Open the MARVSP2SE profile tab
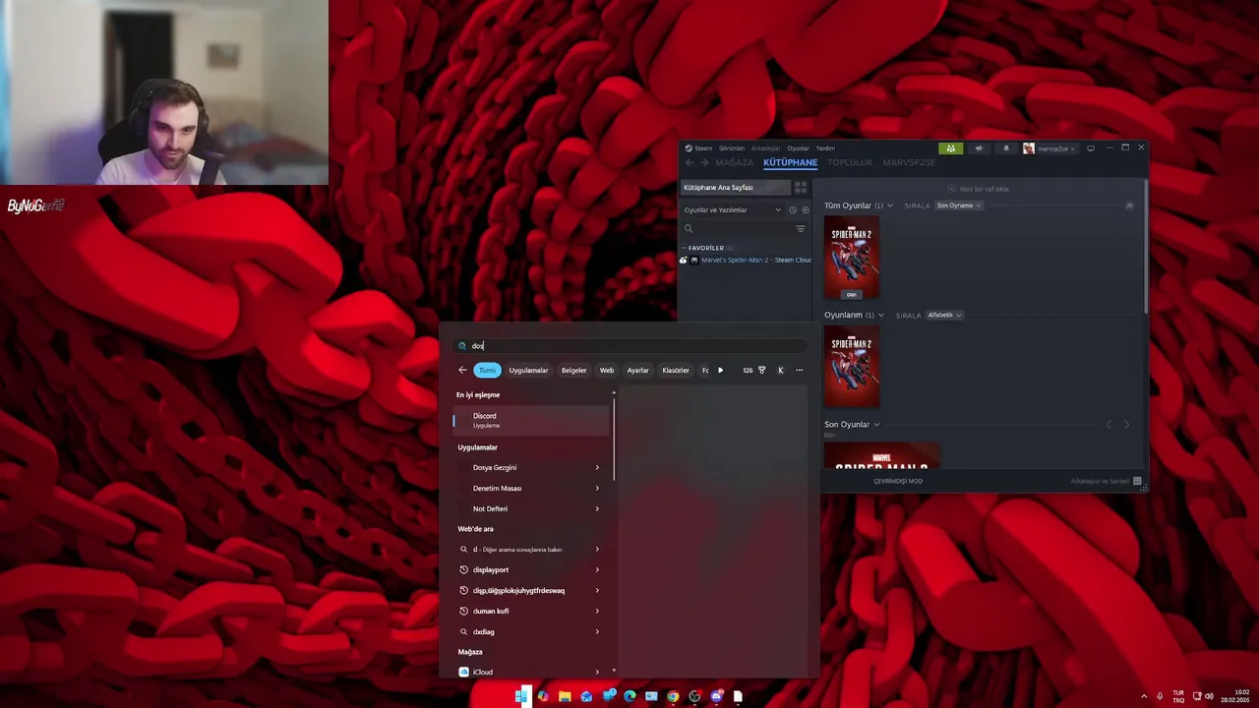 click(x=909, y=162)
